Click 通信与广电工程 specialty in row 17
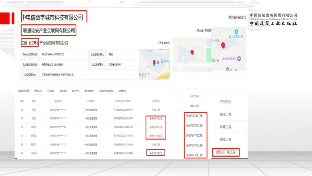Screen dimensions: 312x176 click(x=156, y=119)
